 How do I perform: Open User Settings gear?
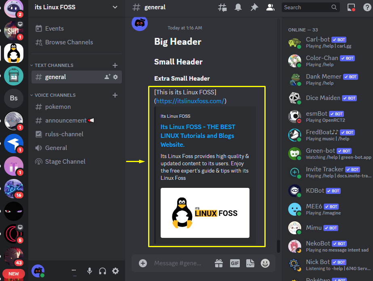[x=115, y=271]
